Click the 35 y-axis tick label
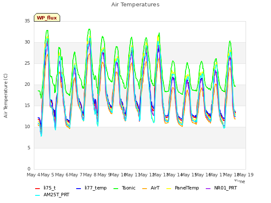The image size is (271, 203). [27, 21]
